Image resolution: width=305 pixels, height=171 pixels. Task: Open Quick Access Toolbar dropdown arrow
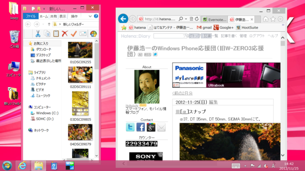[44, 9]
